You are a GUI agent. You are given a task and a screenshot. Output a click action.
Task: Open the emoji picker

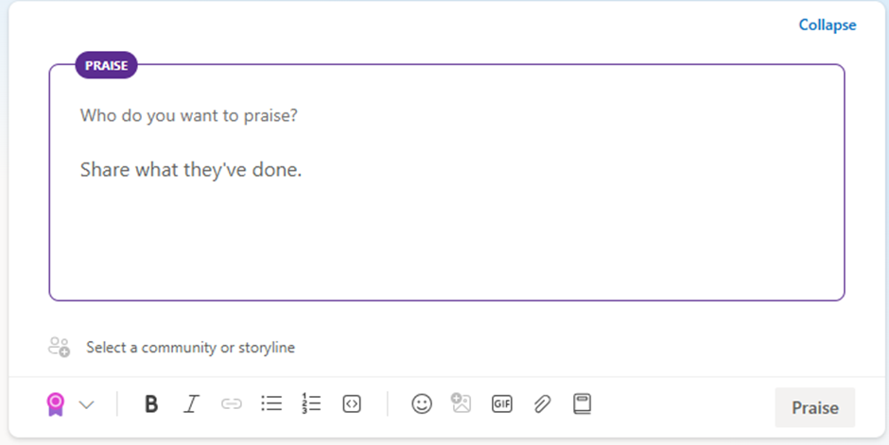point(421,403)
